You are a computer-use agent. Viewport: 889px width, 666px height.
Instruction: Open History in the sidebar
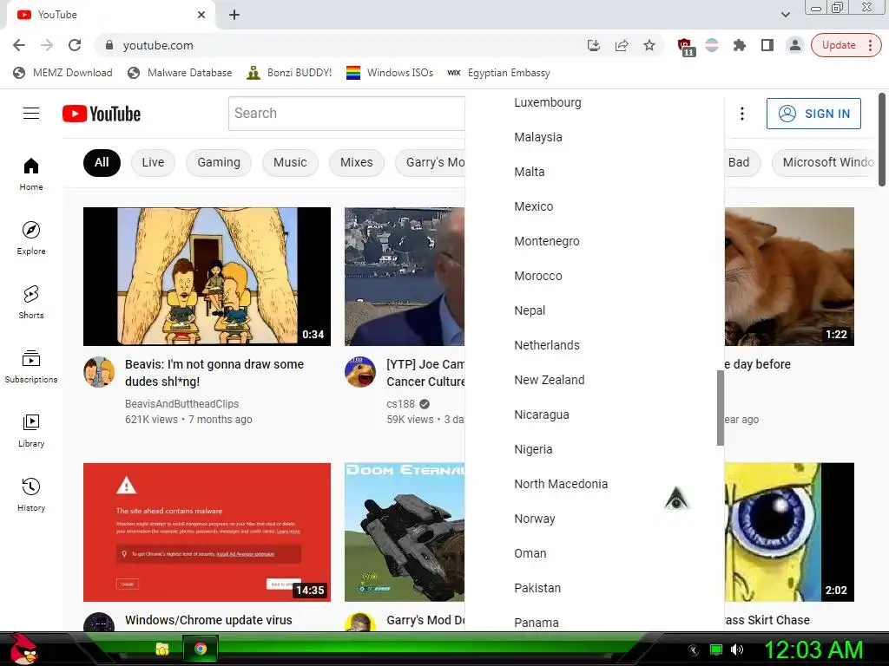tap(31, 494)
